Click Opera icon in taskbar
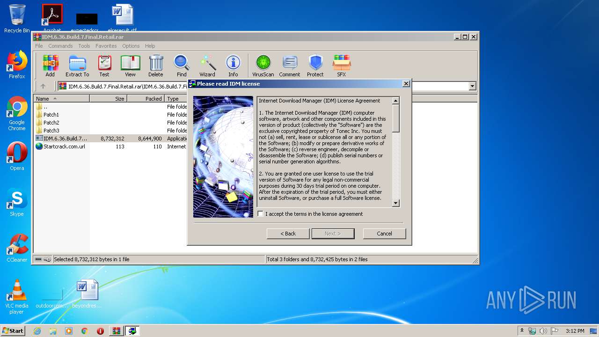The height and width of the screenshot is (337, 599). (x=100, y=331)
